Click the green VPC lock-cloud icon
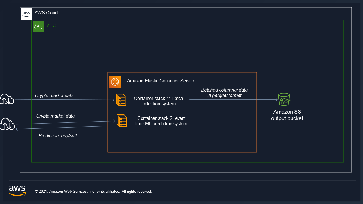 point(38,26)
